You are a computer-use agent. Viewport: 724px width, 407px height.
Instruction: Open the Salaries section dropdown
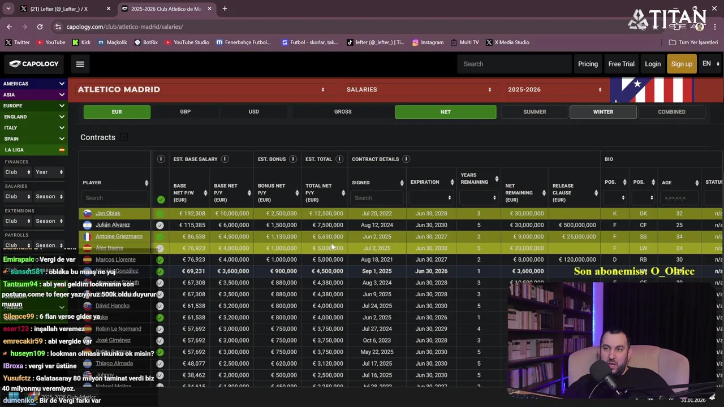[x=419, y=89]
